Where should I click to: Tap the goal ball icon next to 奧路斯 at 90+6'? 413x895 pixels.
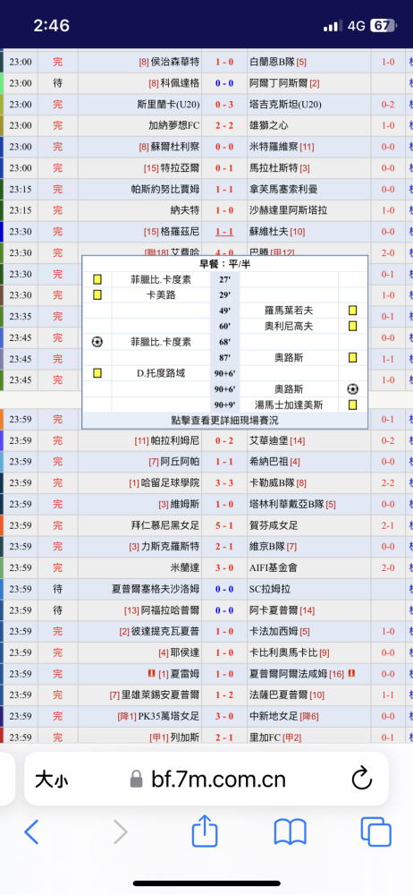coord(352,389)
